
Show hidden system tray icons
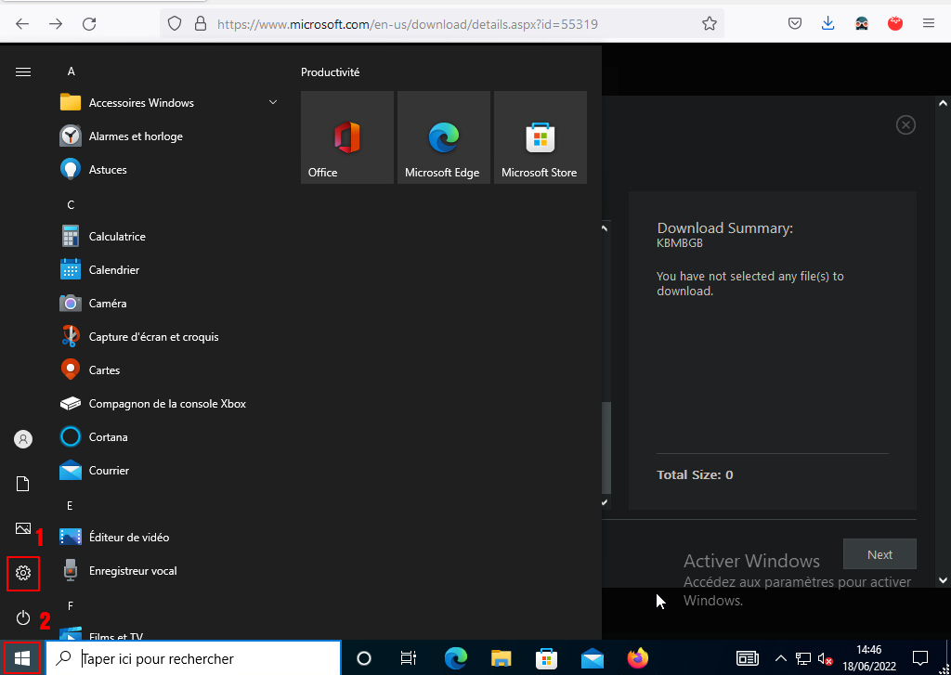(x=781, y=658)
